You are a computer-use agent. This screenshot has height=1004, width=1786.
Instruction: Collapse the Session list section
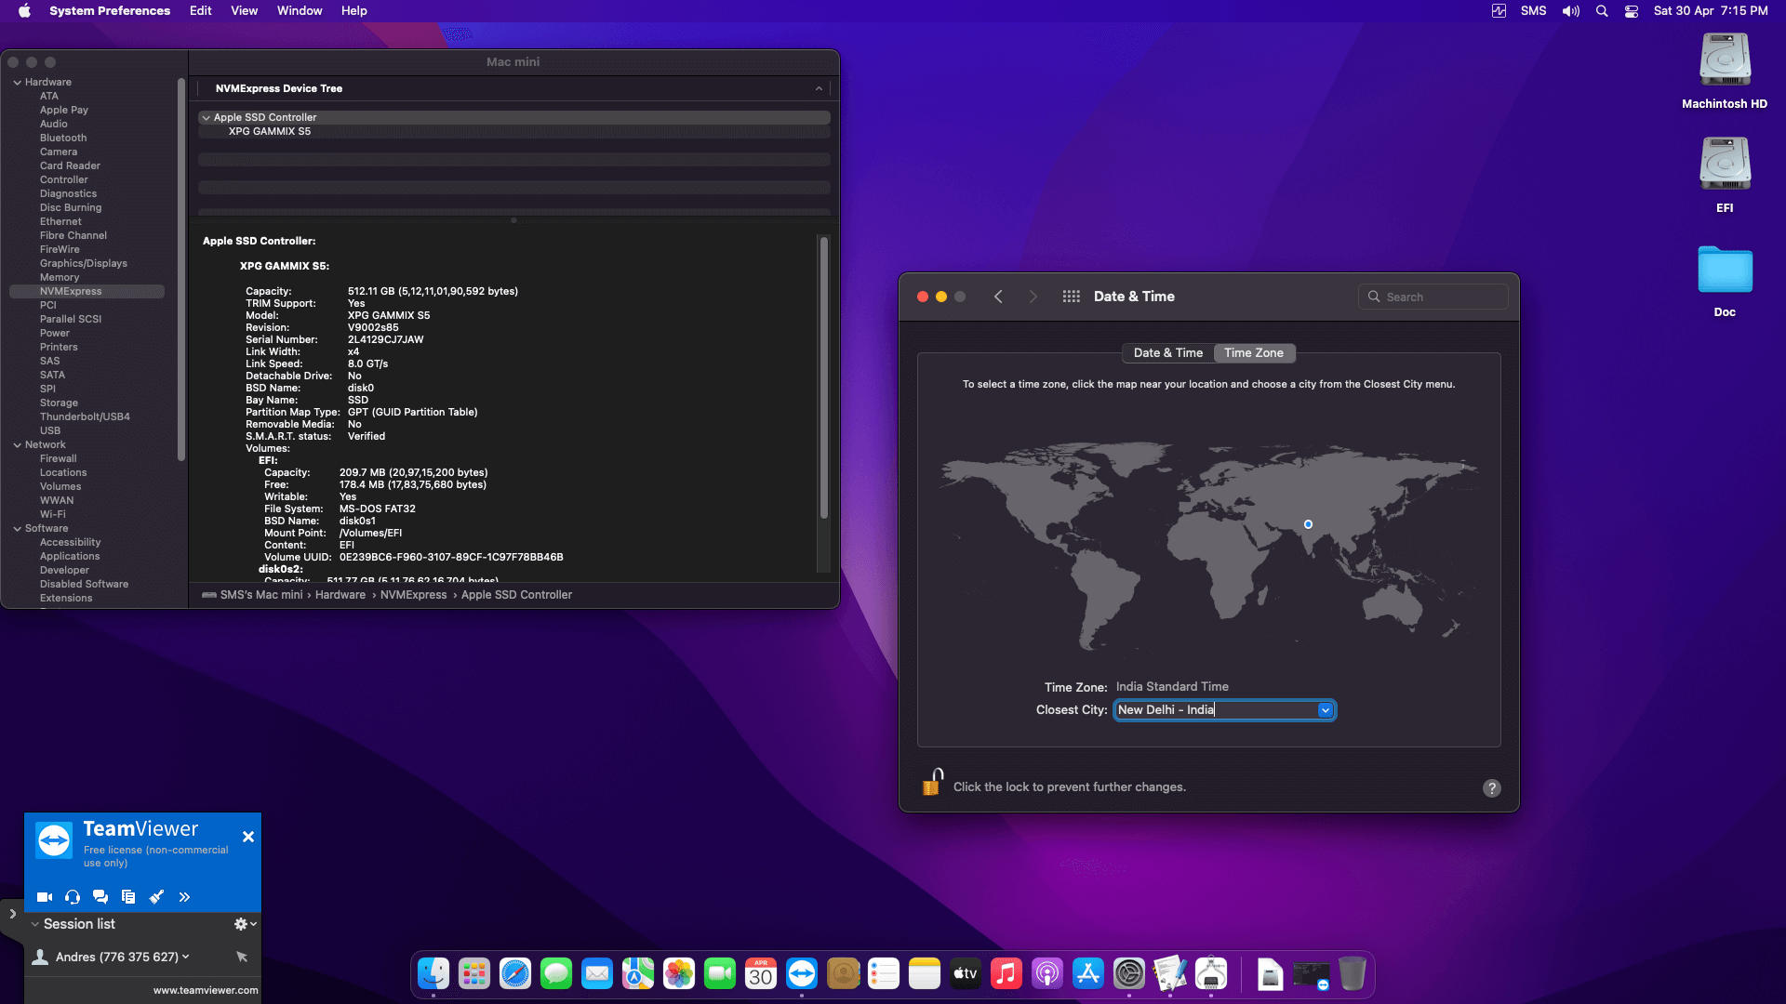pos(34,924)
